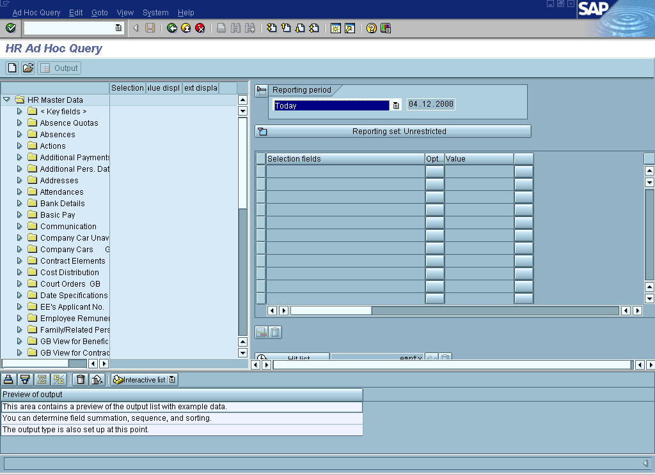This screenshot has height=475, width=655.
Task: Click the Create new session icon
Action: pyautogui.click(x=335, y=28)
